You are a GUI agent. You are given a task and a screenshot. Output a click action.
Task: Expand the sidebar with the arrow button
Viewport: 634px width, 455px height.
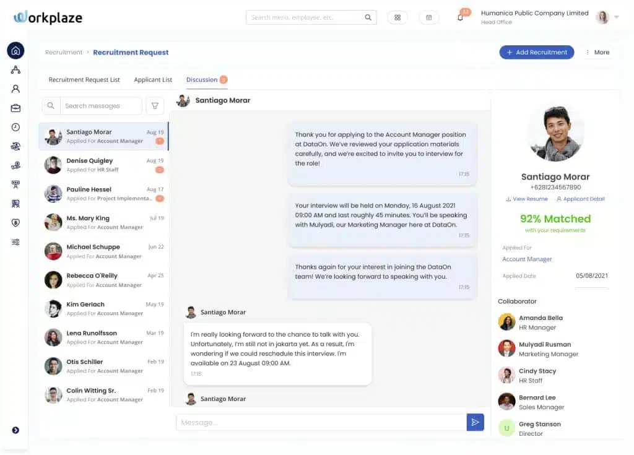tap(15, 430)
